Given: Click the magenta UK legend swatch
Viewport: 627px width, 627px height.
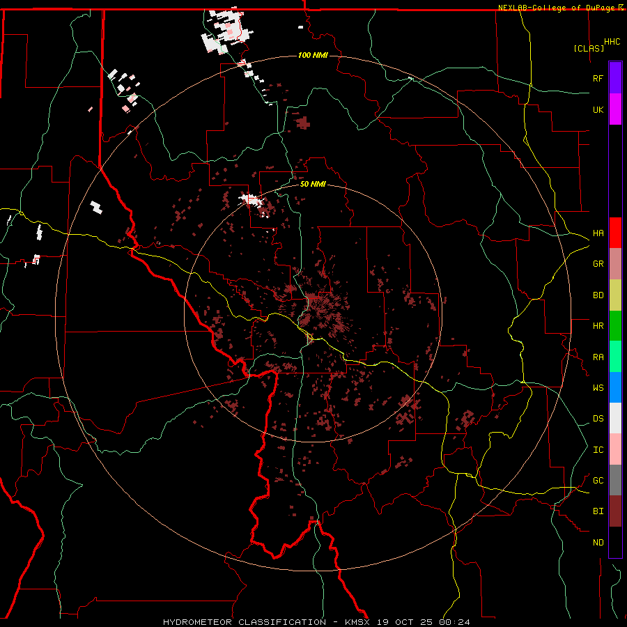Looking at the screenshot, I should pos(615,109).
